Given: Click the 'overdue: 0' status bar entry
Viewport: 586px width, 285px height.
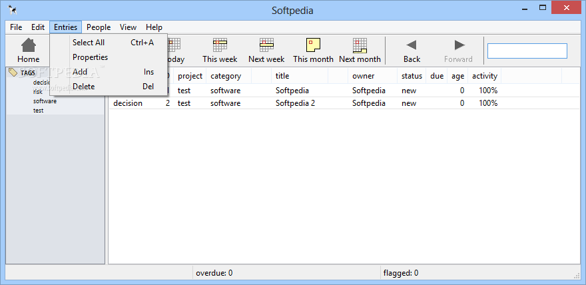Looking at the screenshot, I should click(x=214, y=273).
